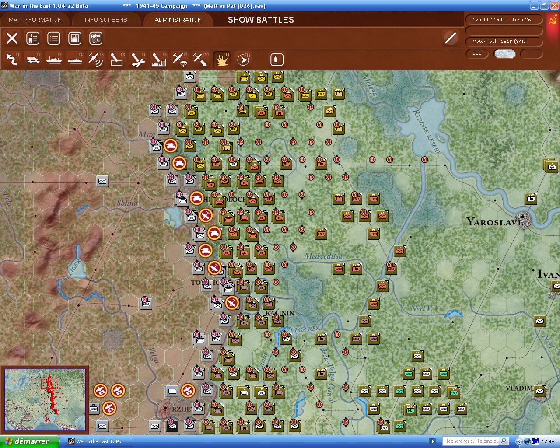Click the snowy weather indicator

pos(504,54)
